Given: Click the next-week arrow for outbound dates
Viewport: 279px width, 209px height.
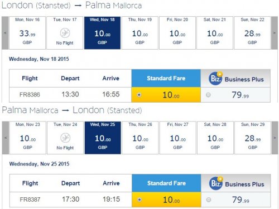Looking at the screenshot, I should (275, 33).
